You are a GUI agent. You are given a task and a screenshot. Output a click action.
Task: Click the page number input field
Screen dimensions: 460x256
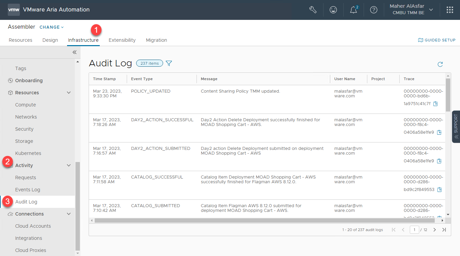coord(415,230)
